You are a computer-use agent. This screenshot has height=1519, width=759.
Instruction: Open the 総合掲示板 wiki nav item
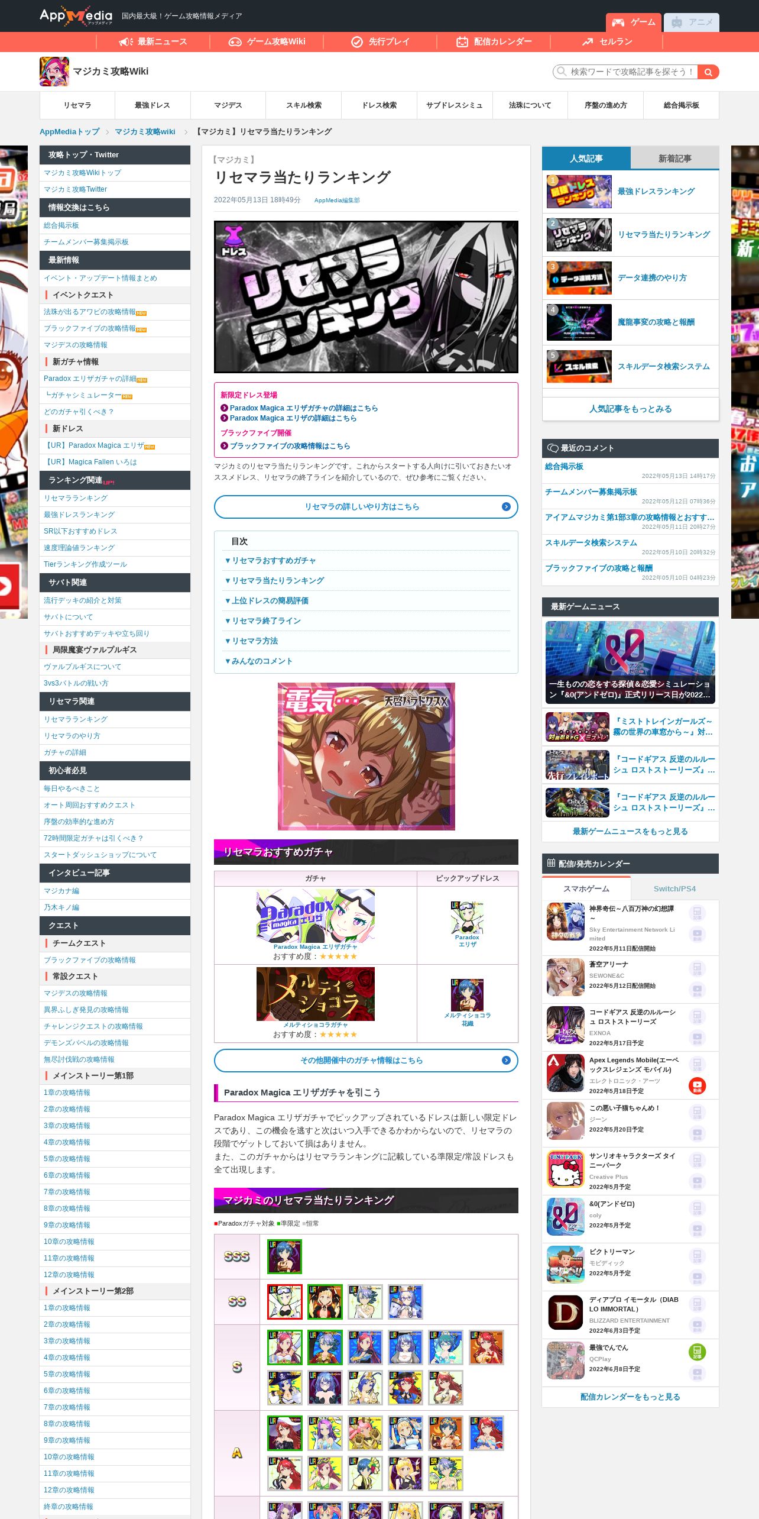pyautogui.click(x=681, y=105)
